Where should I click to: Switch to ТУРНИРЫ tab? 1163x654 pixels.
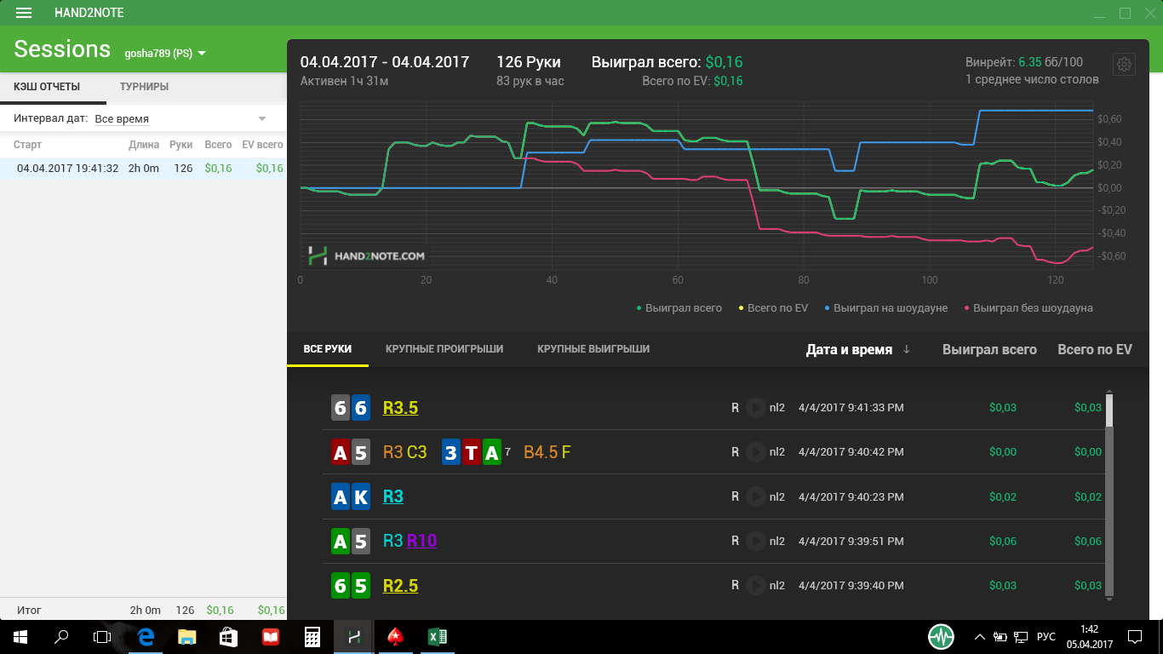coord(144,87)
